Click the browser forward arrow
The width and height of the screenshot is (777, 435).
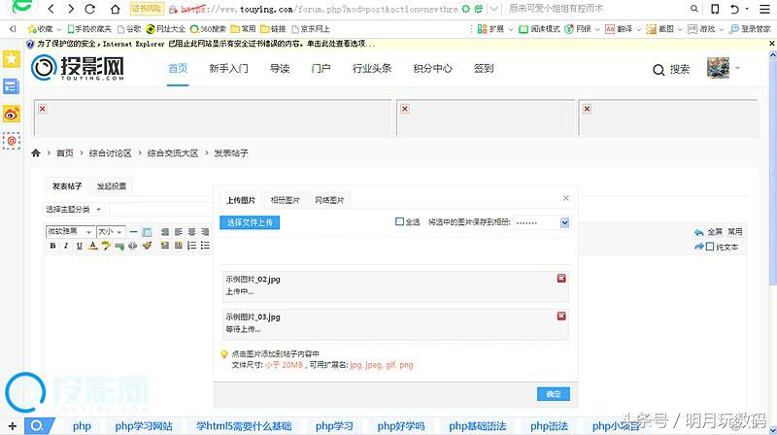70,9
